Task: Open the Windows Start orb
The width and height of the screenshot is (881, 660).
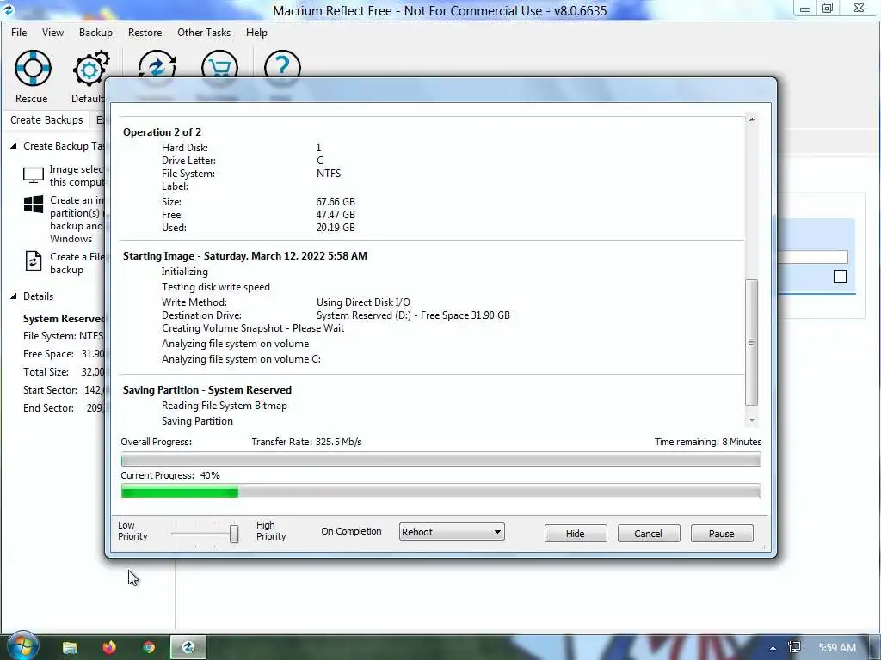Action: coord(22,645)
